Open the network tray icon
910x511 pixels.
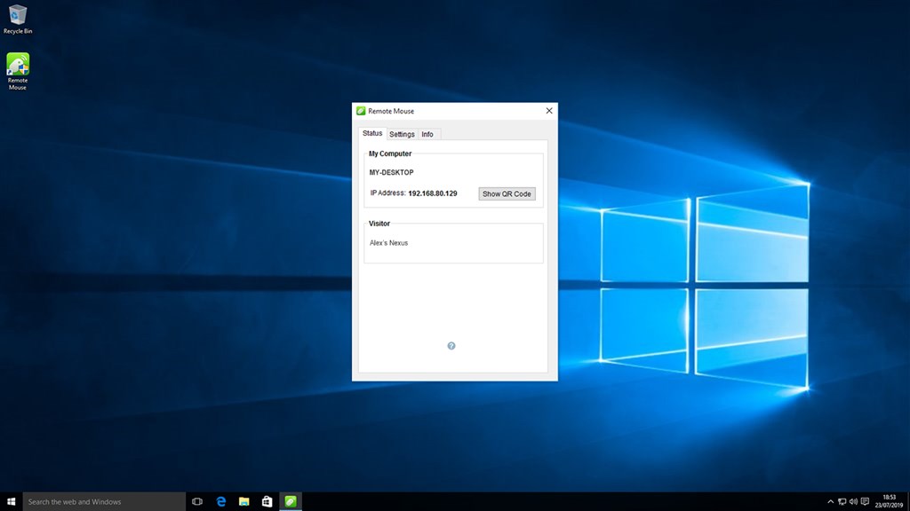(x=842, y=502)
